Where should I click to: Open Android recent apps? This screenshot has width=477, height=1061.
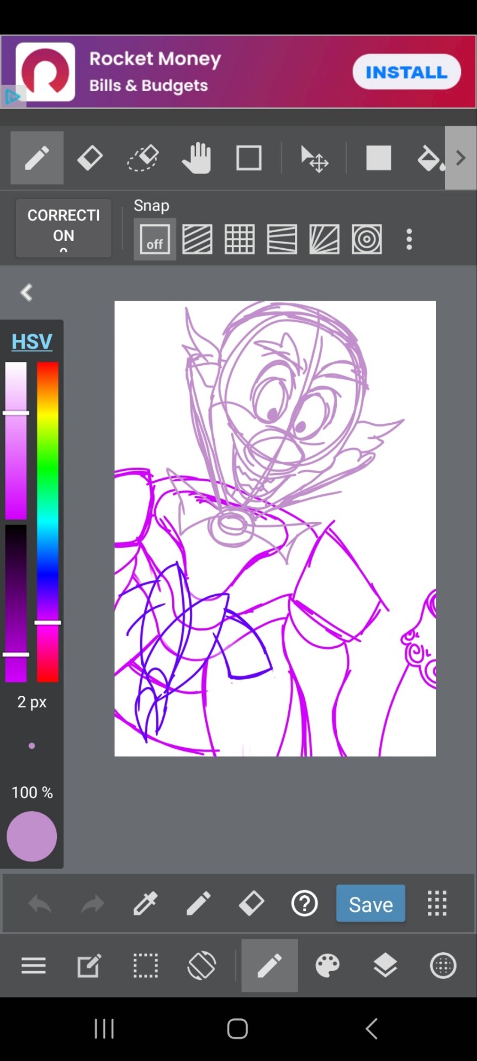point(104,1029)
